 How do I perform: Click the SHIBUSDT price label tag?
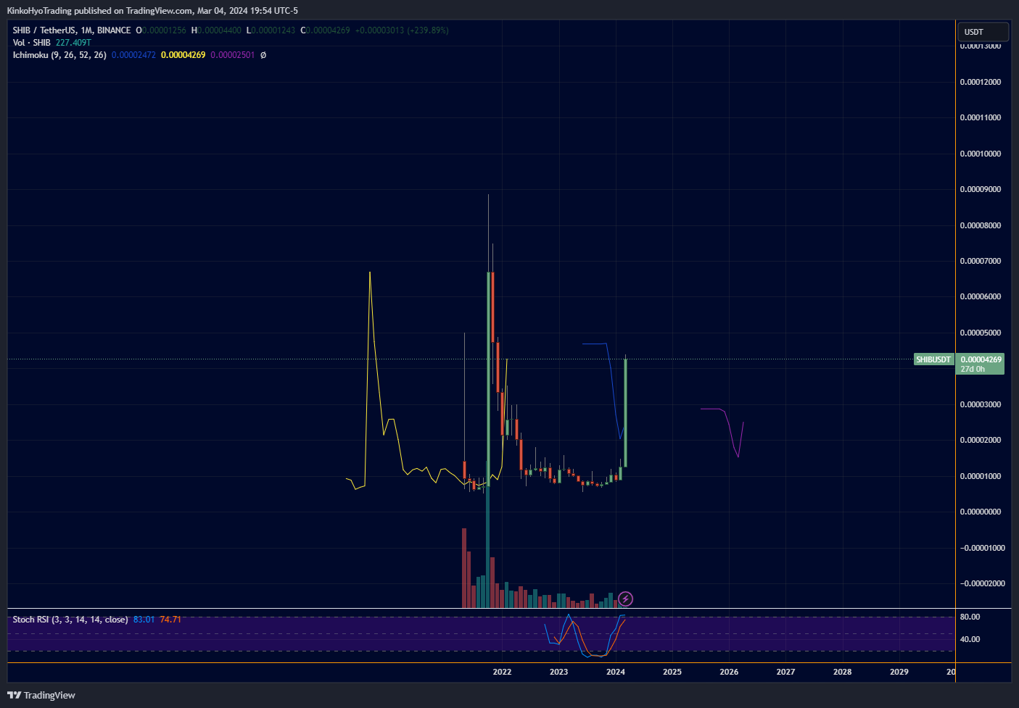tap(933, 359)
